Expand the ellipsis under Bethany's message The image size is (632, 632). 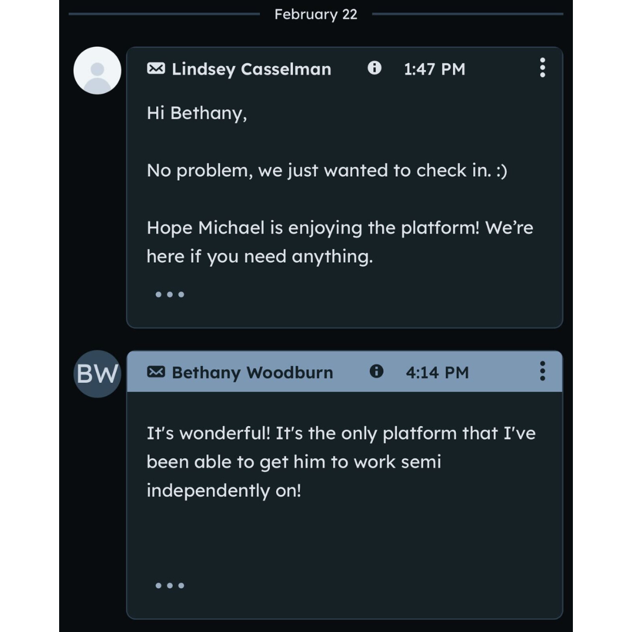click(170, 585)
